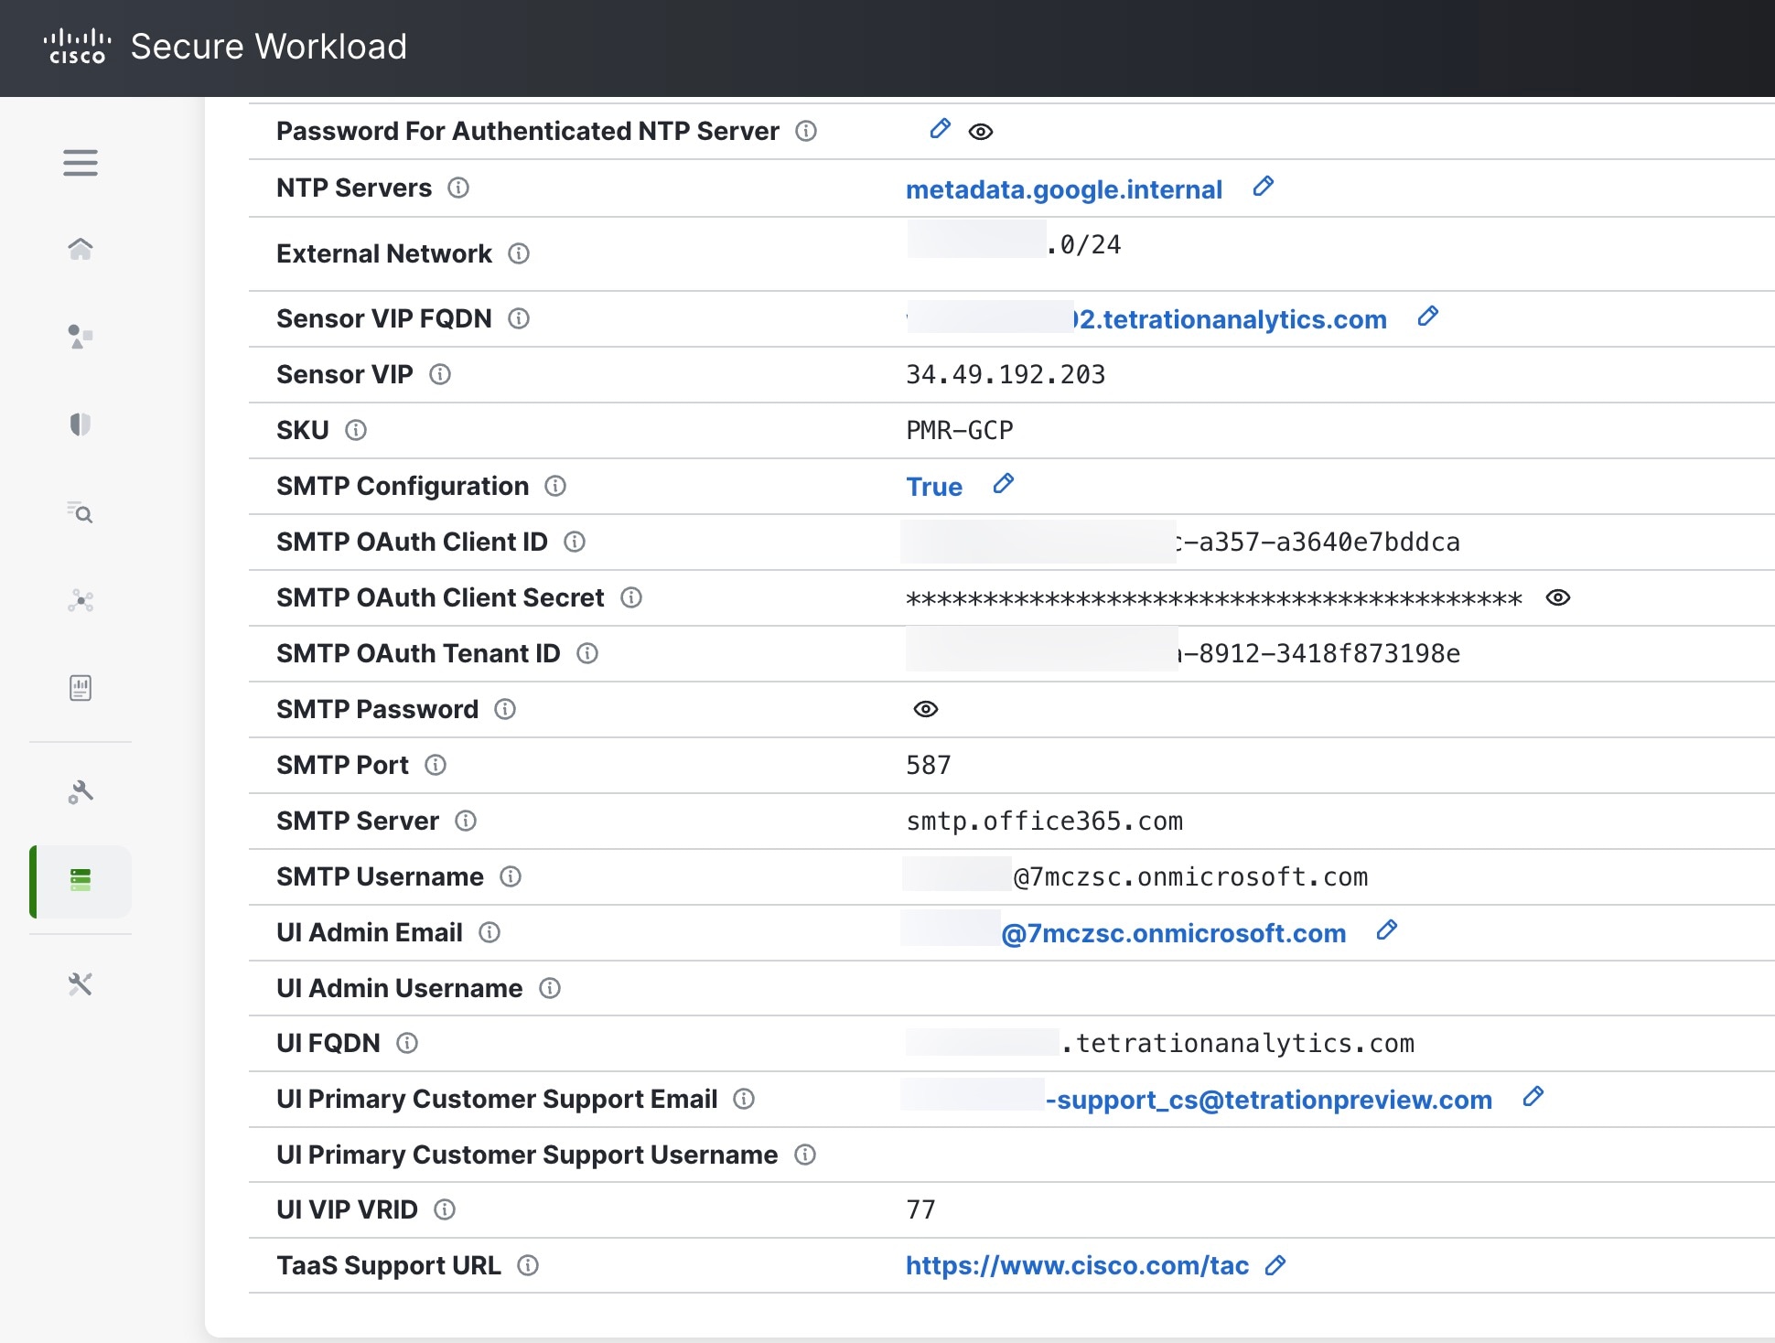This screenshot has height=1343, width=1775.
Task: Open the investigate search sidebar icon
Action: 81,512
